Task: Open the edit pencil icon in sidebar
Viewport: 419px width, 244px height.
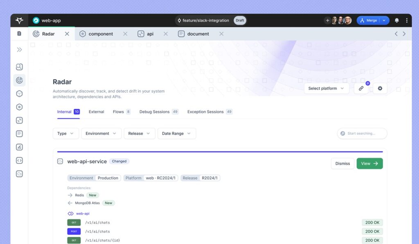Action: [x=19, y=147]
